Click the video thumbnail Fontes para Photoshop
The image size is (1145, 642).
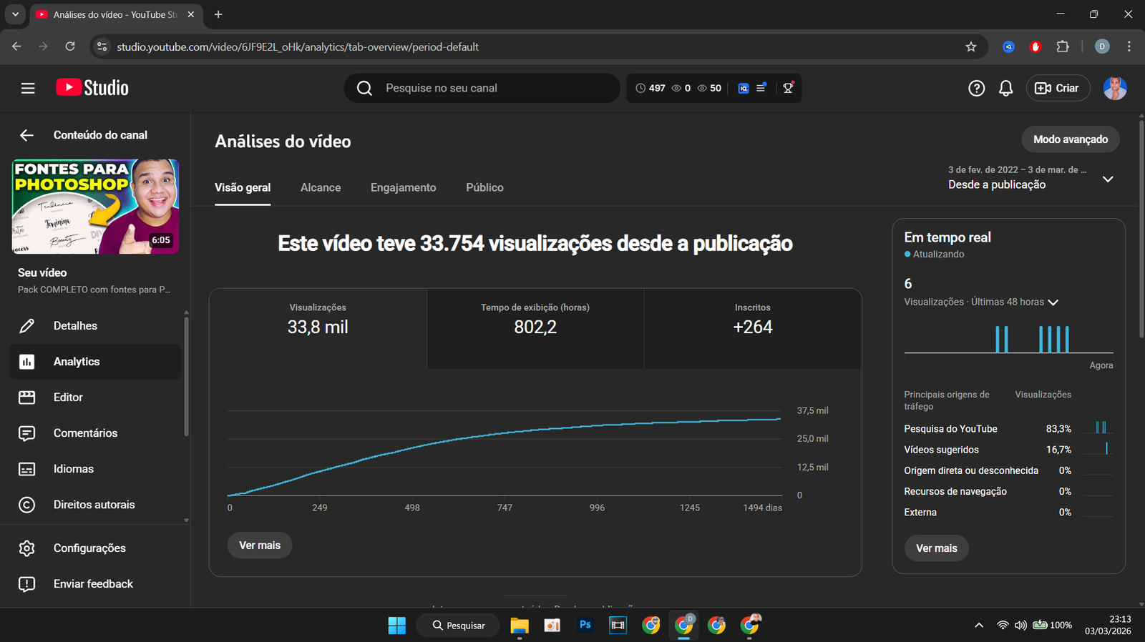(x=95, y=207)
